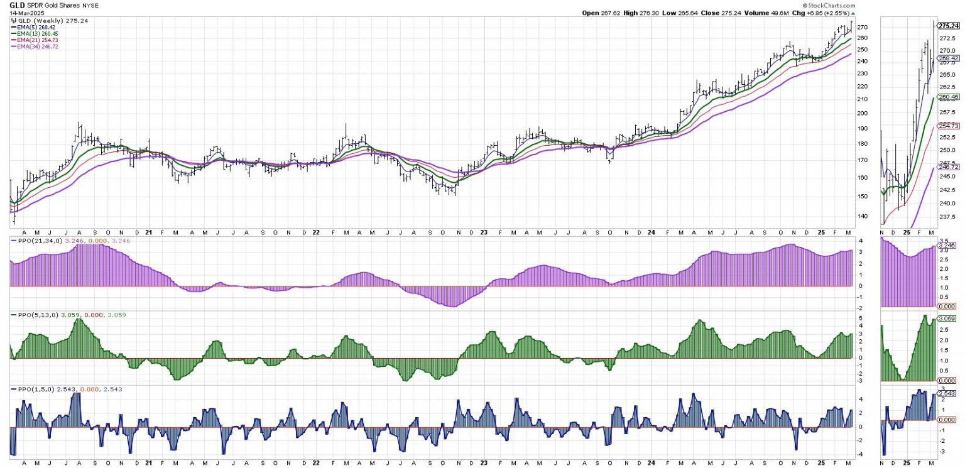Click the green up-triangle after the Chg value
The width and height of the screenshot is (965, 468).
point(853,13)
